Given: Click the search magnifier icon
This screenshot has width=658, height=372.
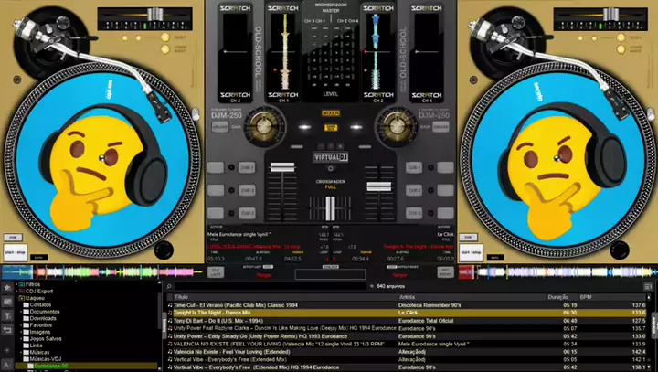Looking at the screenshot, I should (x=169, y=285).
